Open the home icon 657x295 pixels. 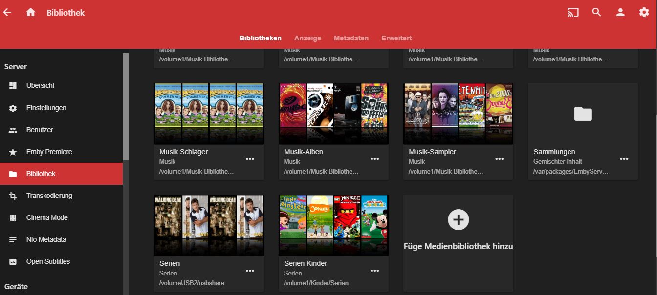click(31, 13)
